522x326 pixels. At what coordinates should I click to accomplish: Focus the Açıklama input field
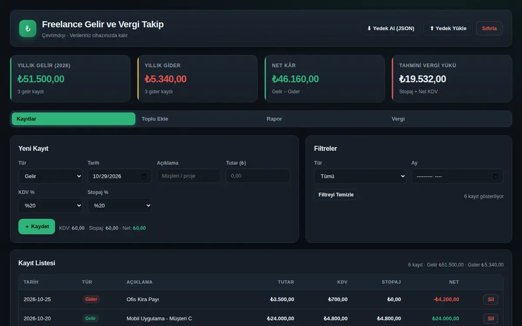pos(189,176)
